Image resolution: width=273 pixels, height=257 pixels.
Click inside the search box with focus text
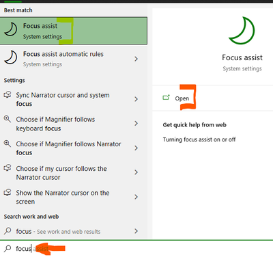(x=136, y=249)
